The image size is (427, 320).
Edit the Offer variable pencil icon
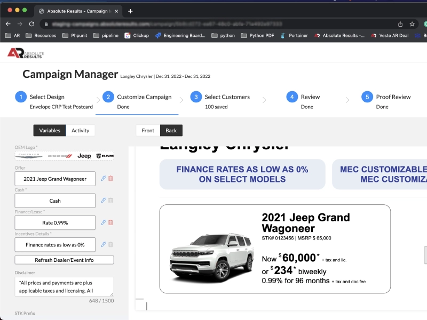[103, 179]
